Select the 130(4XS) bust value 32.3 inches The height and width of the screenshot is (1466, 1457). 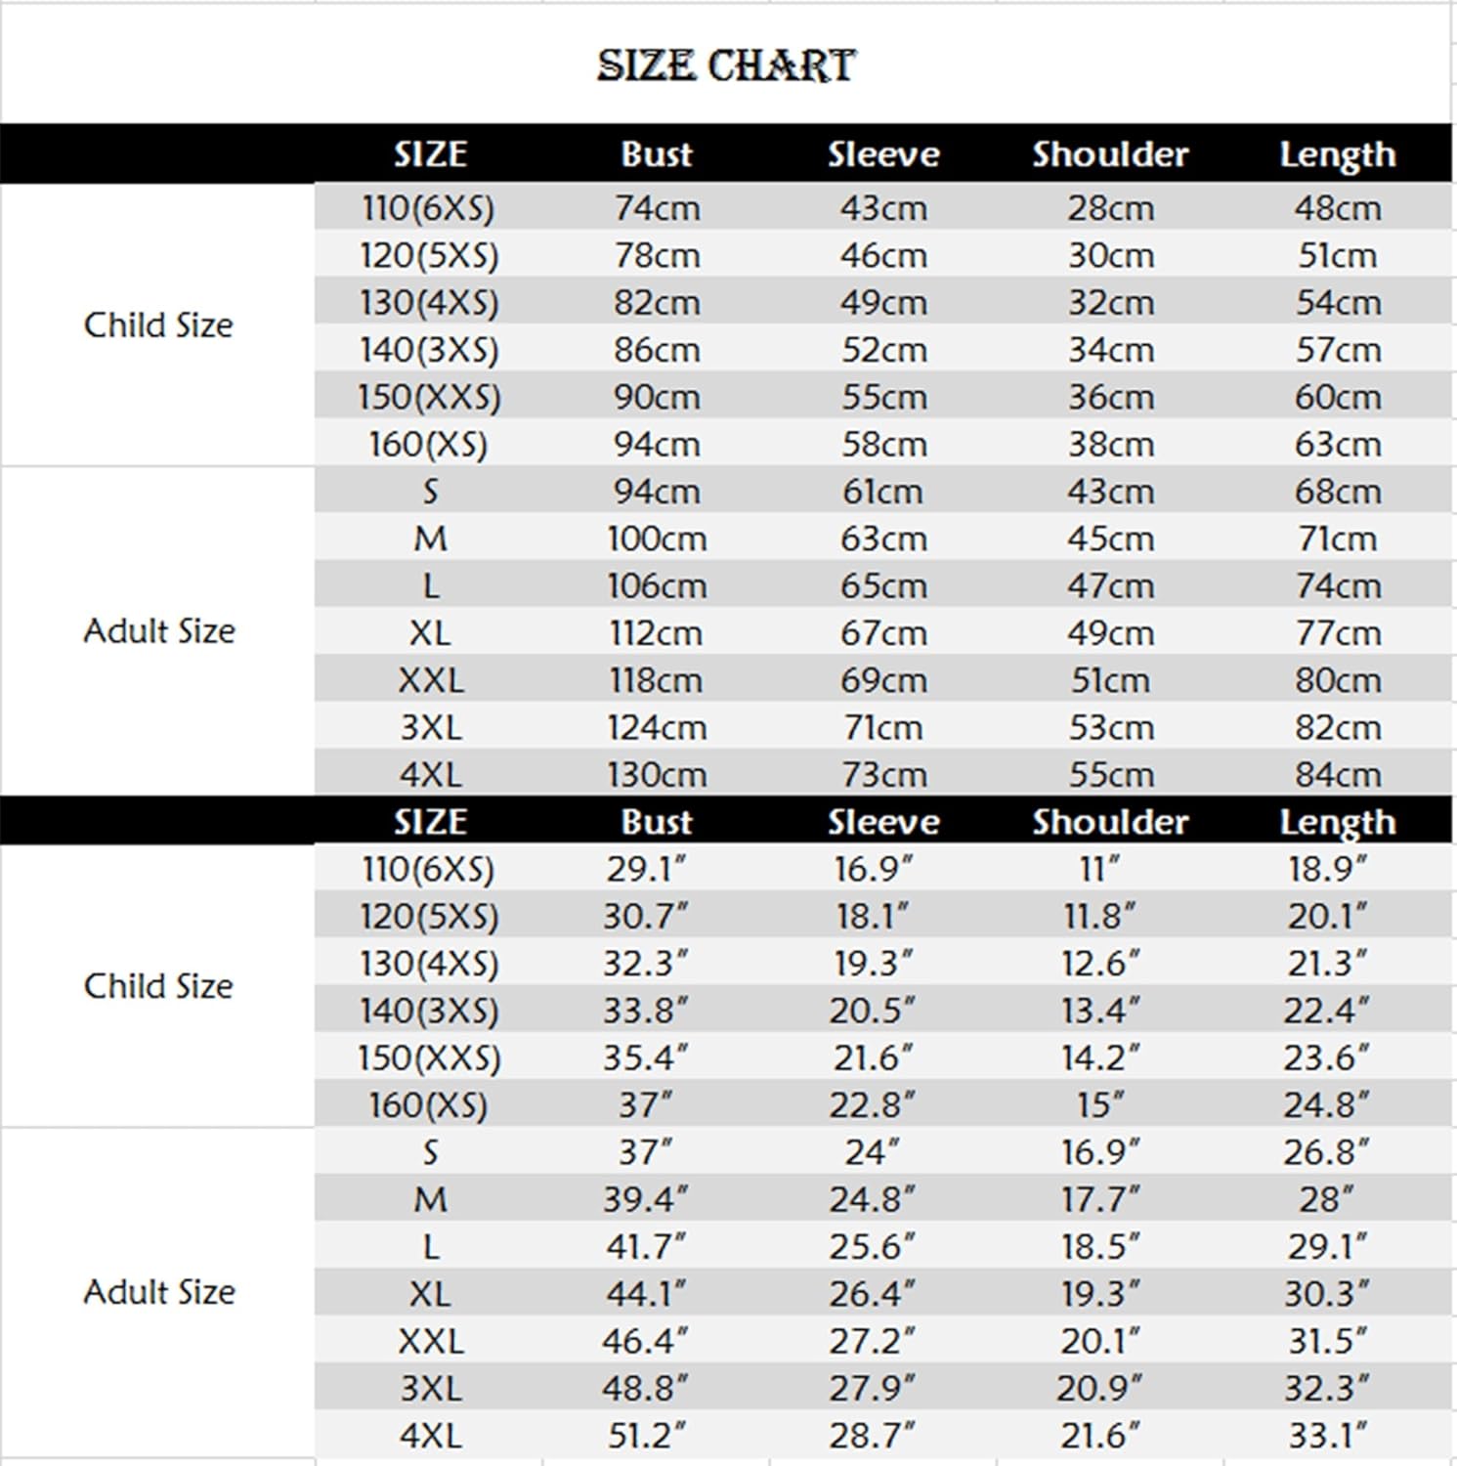[646, 964]
